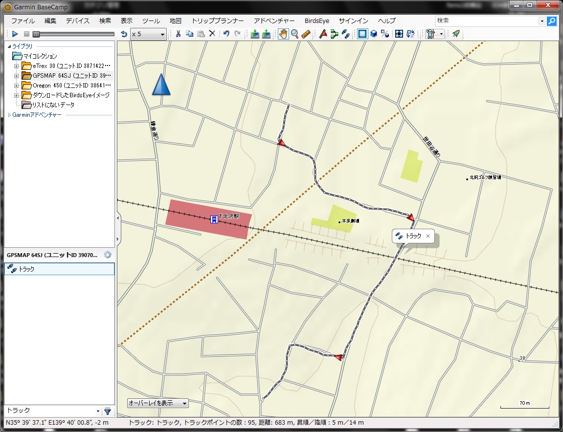Image resolution: width=563 pixels, height=432 pixels.
Task: Open the activity profile dropdown arrow
Action: click(x=441, y=34)
